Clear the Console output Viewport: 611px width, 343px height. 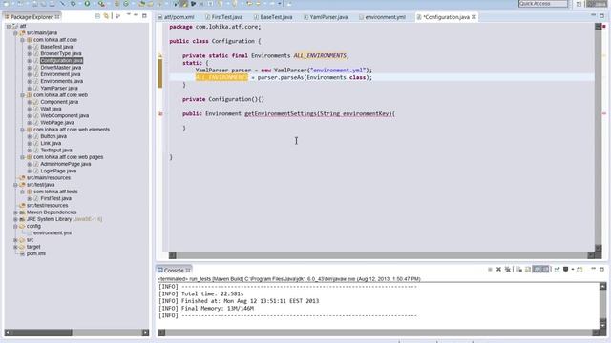click(519, 269)
